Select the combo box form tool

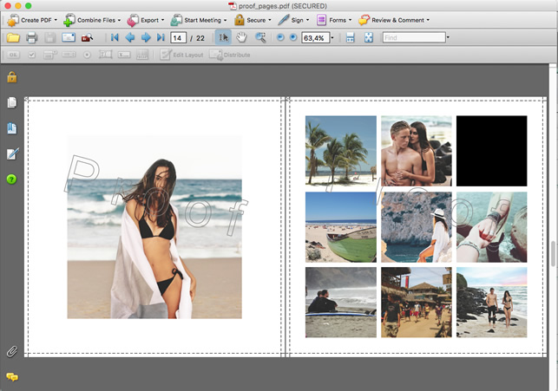(x=50, y=55)
